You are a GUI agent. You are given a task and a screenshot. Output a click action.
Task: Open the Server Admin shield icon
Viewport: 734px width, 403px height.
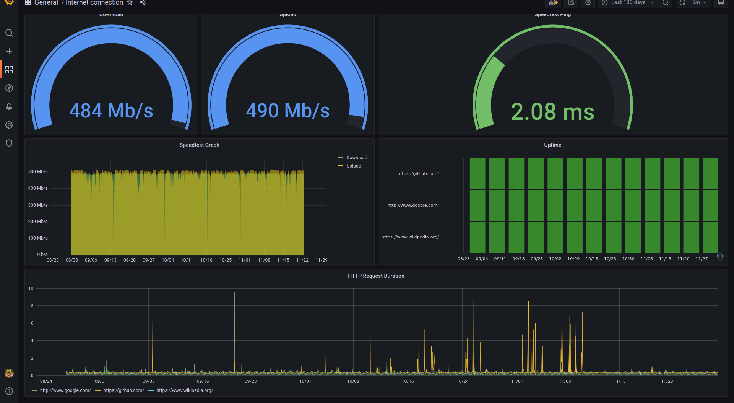(x=9, y=143)
